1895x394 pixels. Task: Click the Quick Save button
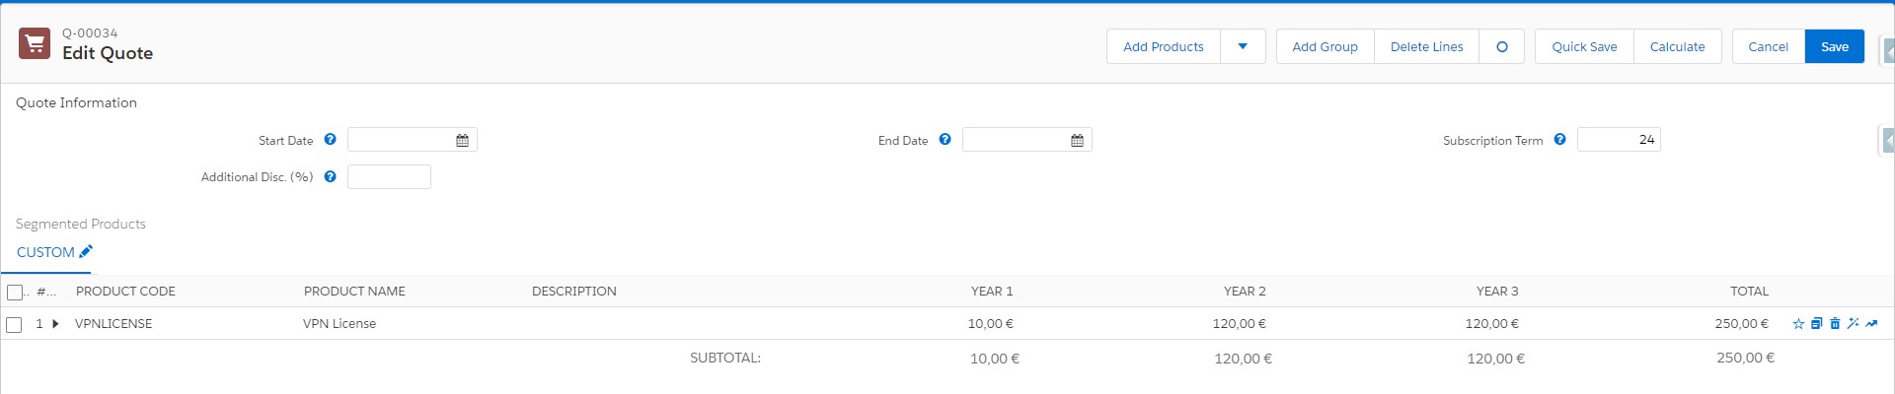point(1584,46)
